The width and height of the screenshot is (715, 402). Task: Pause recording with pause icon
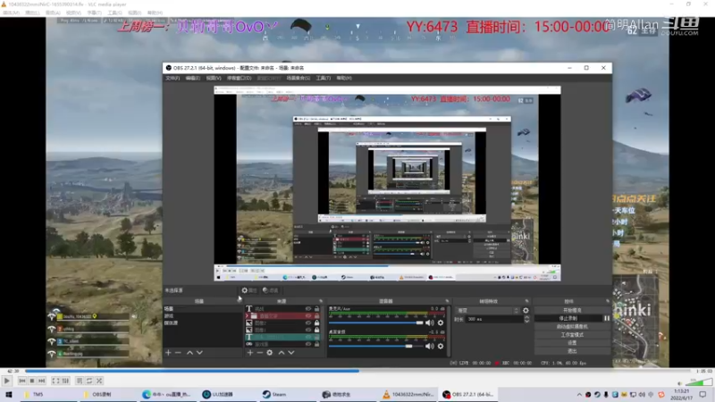607,319
